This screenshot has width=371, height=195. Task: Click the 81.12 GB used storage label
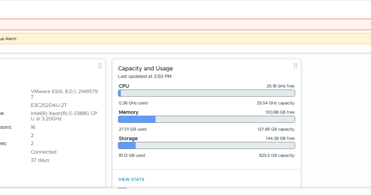(x=132, y=155)
